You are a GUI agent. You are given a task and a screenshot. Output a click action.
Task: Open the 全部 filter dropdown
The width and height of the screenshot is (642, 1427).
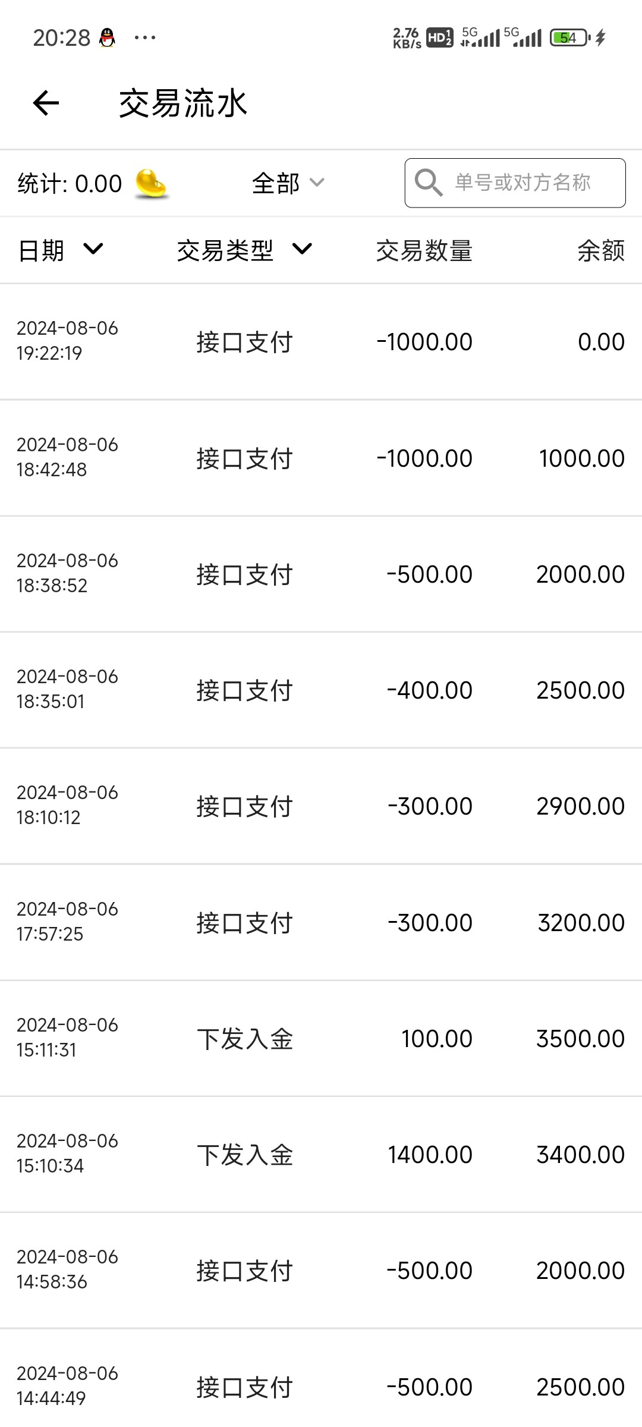click(288, 183)
